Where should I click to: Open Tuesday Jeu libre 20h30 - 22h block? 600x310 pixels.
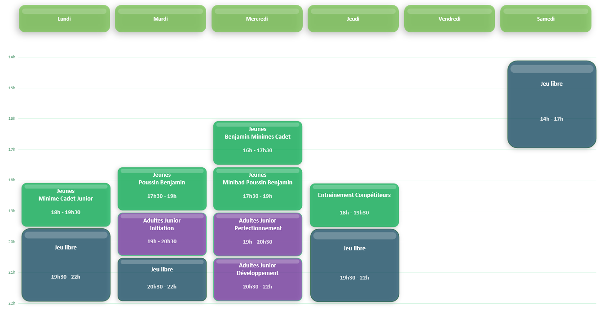point(162,279)
